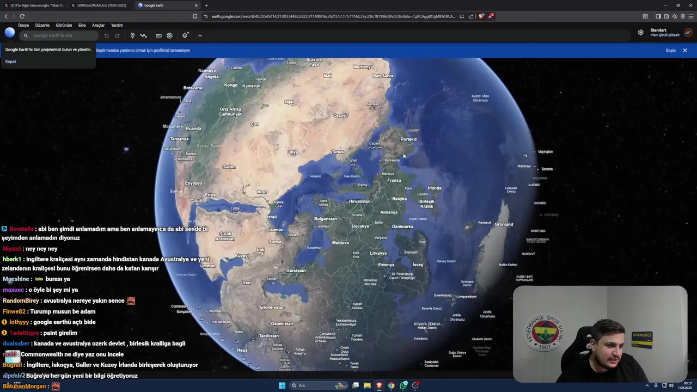697x392 pixels.
Task: Open the Brave Shields lion icon
Action: [481, 16]
